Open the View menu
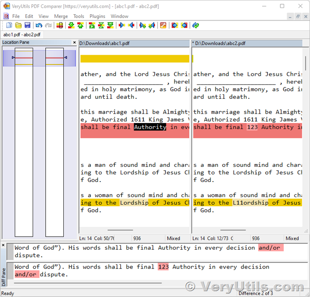This screenshot has height=297, width=310. point(44,16)
